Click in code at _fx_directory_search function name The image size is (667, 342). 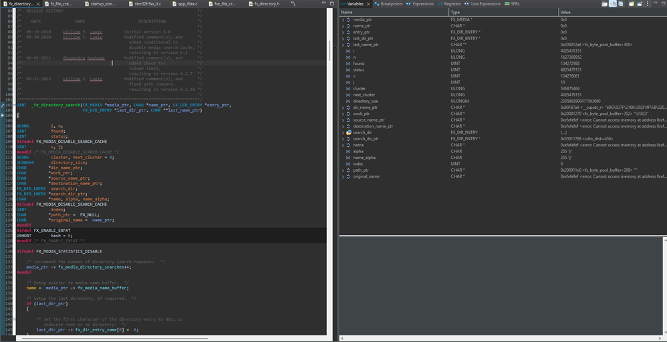(x=56, y=105)
